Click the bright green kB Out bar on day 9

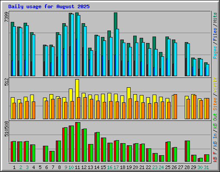[66, 144]
